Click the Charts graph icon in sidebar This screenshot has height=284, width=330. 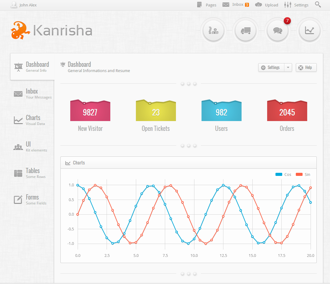[18, 120]
